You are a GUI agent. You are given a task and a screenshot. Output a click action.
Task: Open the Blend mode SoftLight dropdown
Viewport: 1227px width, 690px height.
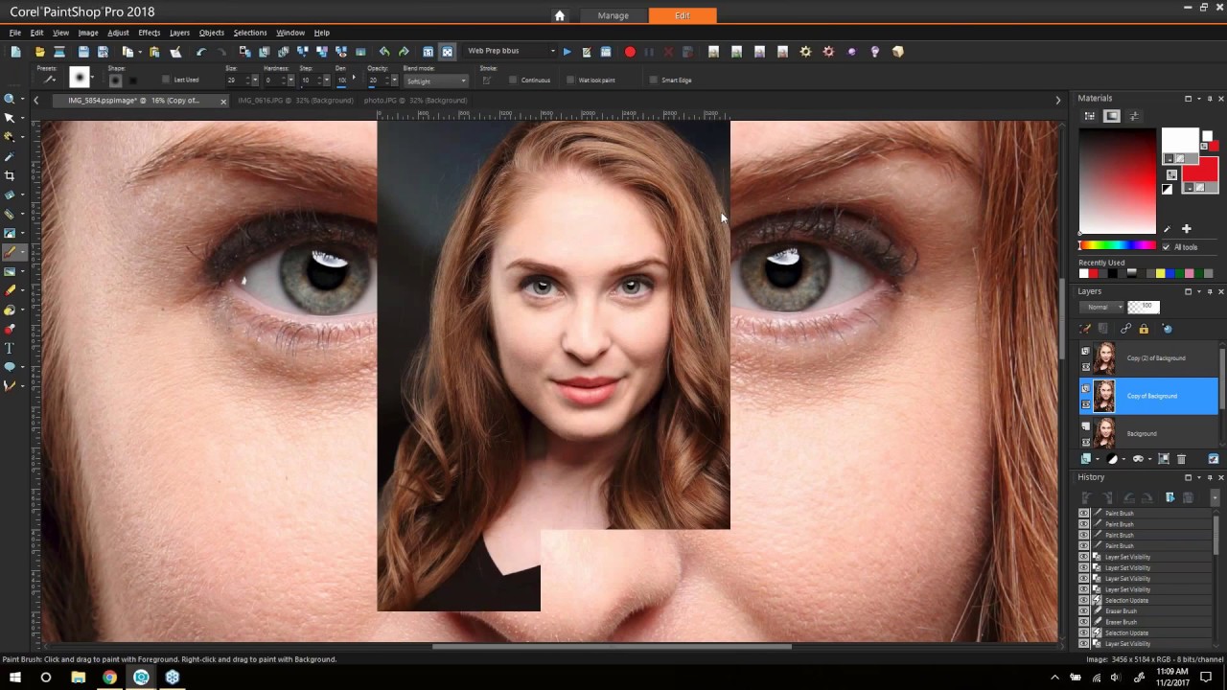coord(435,80)
